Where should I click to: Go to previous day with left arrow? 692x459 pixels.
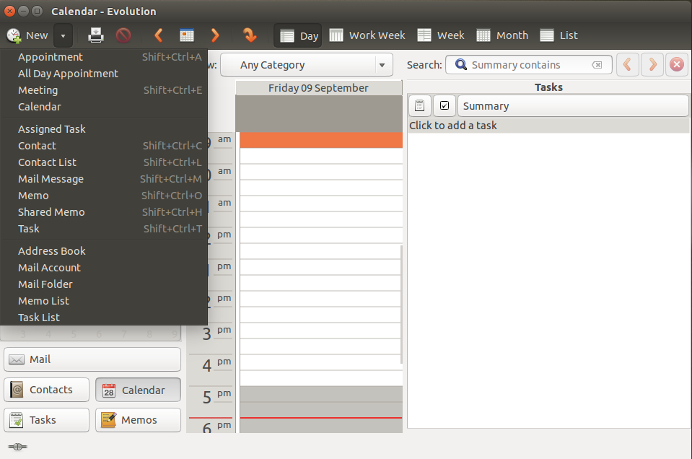159,35
